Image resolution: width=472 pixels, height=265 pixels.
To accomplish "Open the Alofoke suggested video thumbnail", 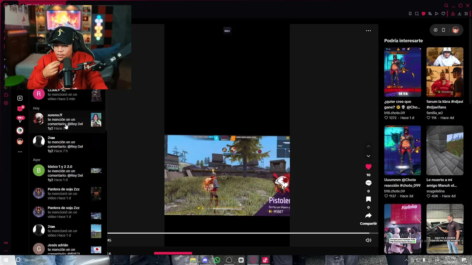I will pos(403,229).
